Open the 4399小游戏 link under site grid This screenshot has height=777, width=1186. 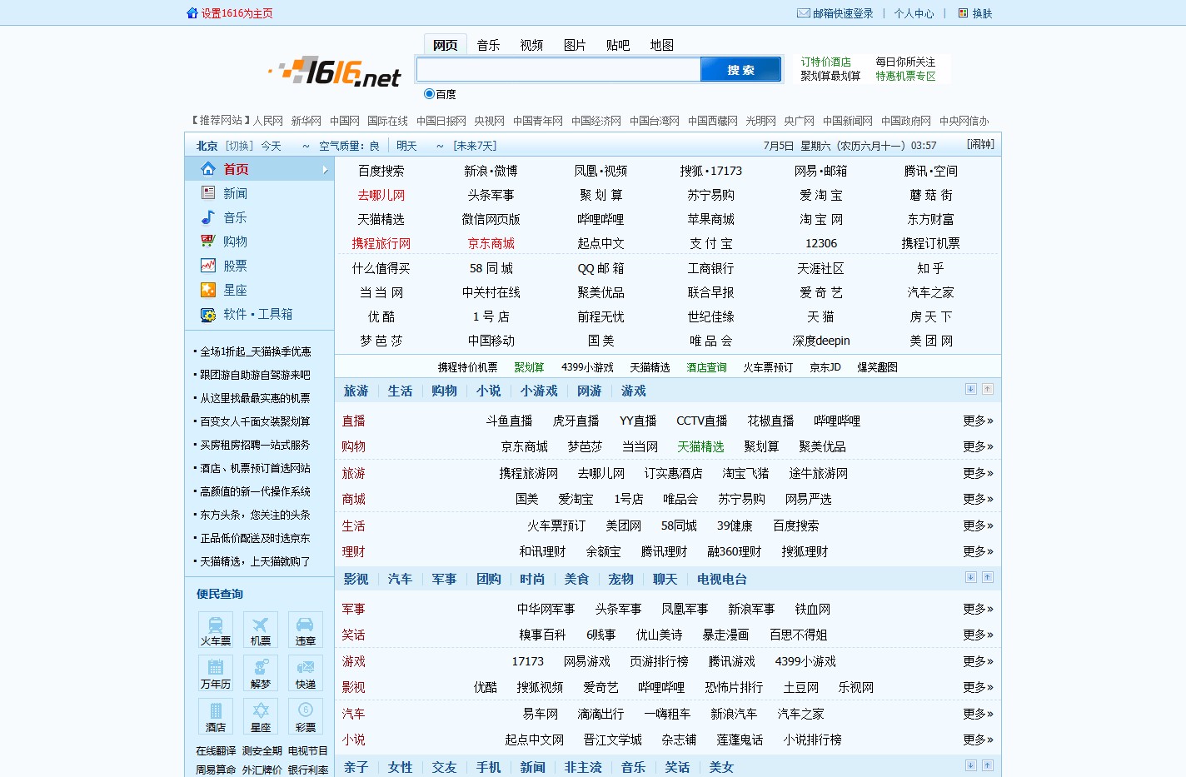pos(587,367)
